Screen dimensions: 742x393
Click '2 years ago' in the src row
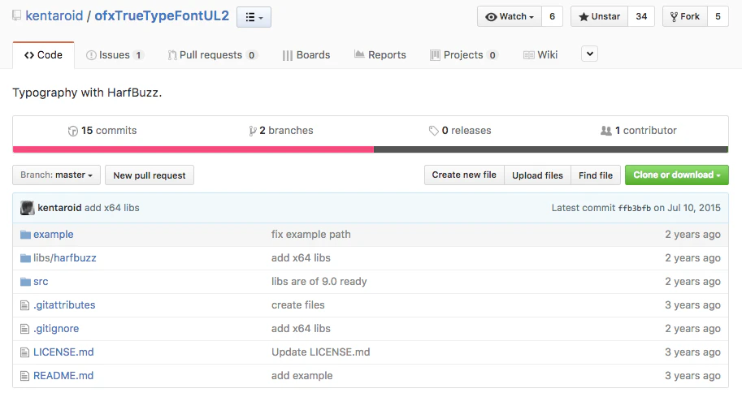692,282
